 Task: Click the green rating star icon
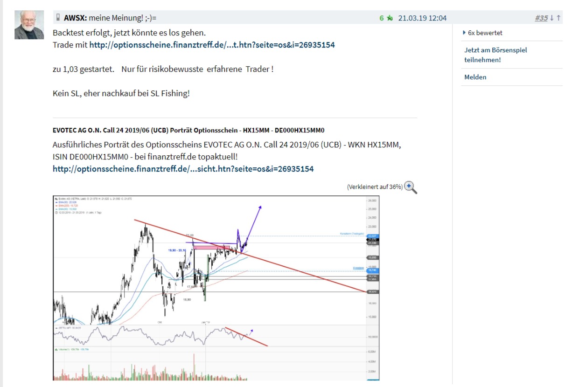click(390, 18)
